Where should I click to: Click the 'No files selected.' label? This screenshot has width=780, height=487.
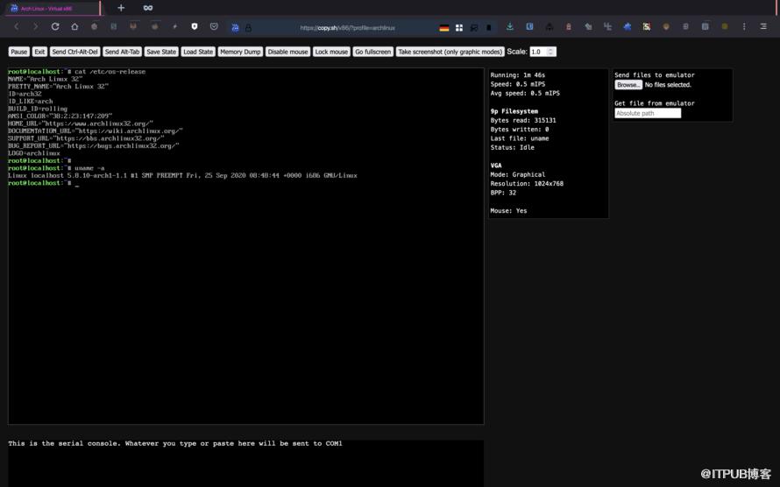point(668,85)
